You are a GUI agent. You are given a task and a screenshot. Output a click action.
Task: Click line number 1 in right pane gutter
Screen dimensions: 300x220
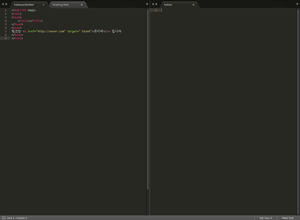(x=155, y=10)
